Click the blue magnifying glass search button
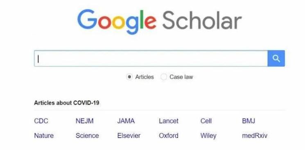 [x=276, y=58]
